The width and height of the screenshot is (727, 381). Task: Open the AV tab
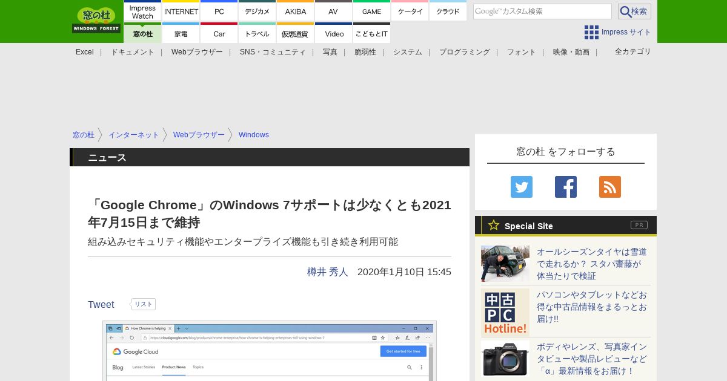[333, 11]
